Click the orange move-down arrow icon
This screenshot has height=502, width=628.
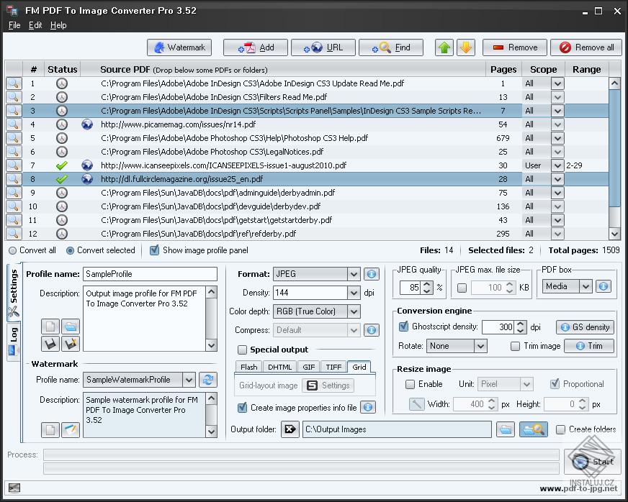coord(466,47)
